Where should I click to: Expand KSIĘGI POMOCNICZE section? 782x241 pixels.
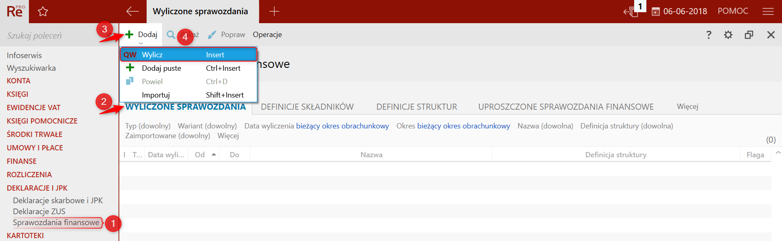pos(42,121)
